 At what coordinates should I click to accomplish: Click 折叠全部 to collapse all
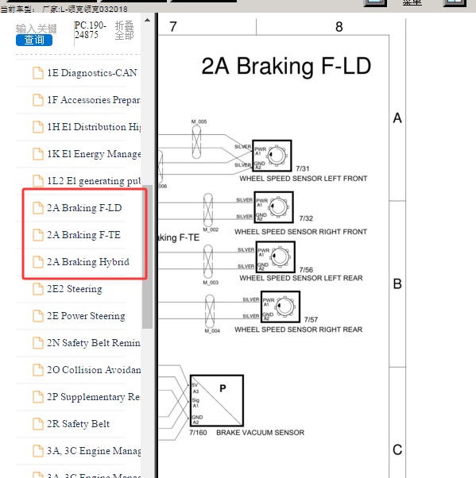(x=124, y=30)
